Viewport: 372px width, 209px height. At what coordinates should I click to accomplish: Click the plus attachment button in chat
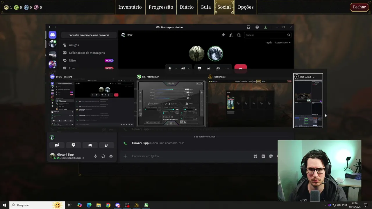(125, 156)
